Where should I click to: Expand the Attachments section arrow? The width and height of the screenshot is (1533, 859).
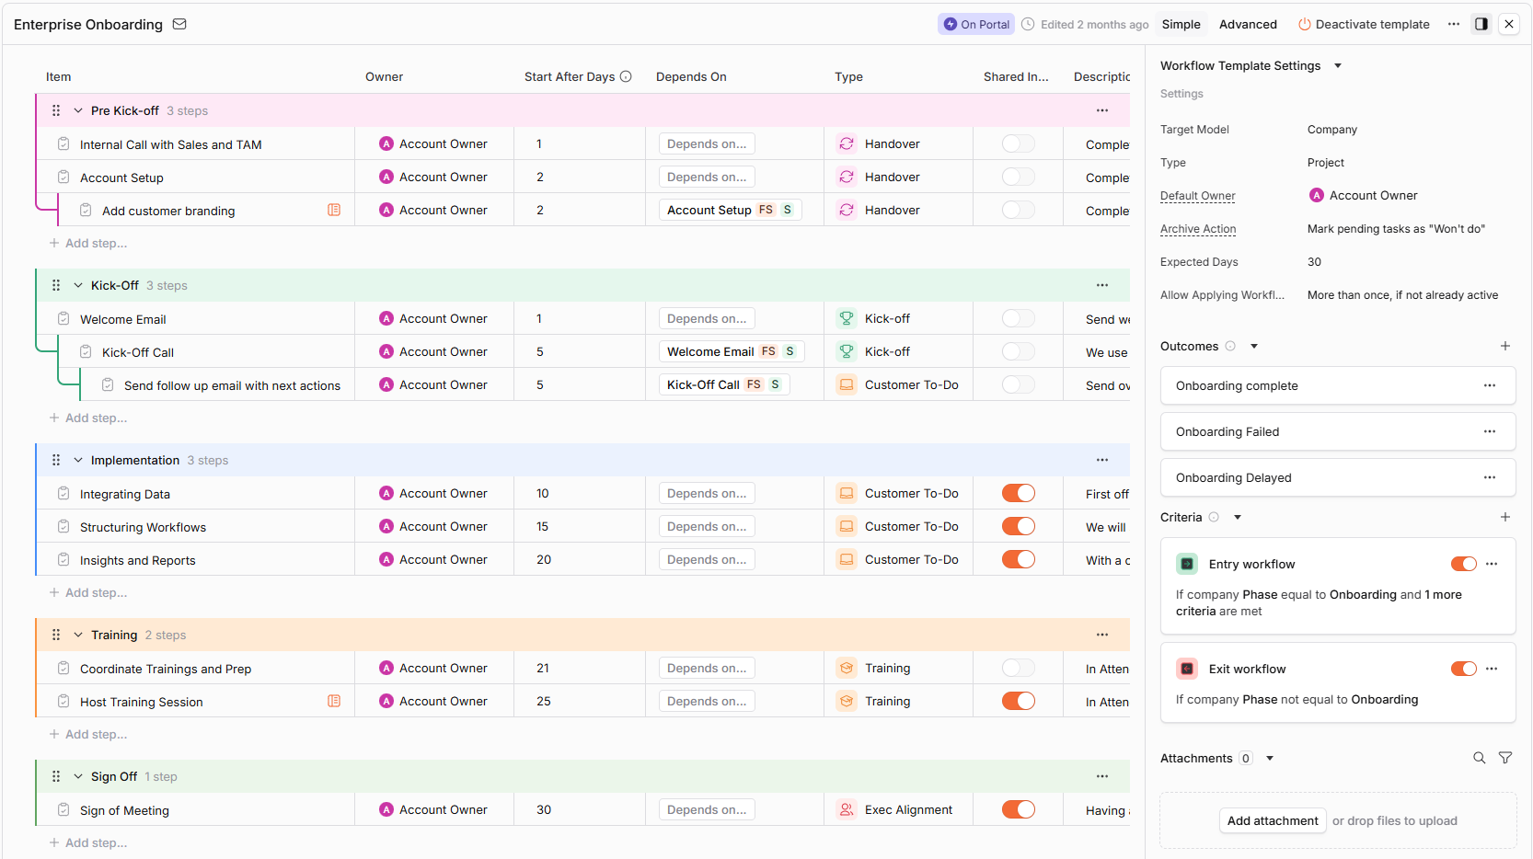1270,758
